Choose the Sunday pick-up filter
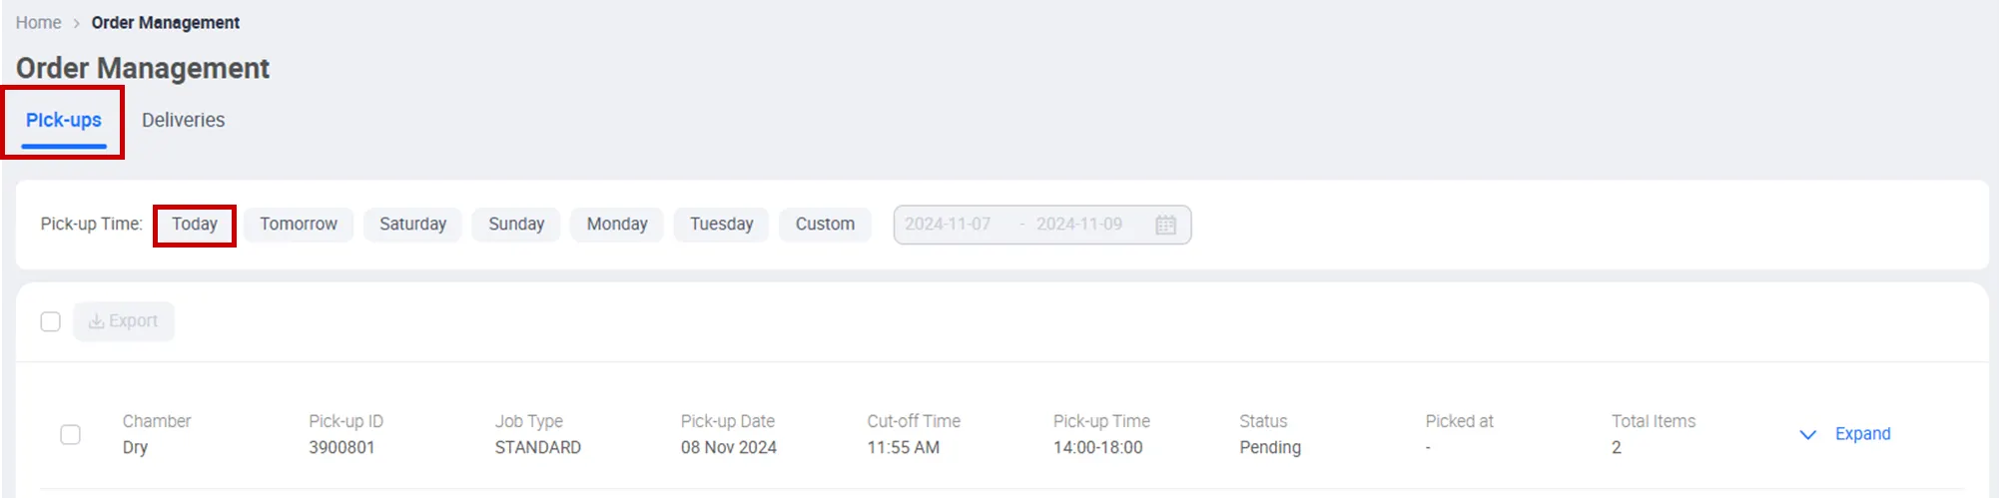1999x498 pixels. (516, 225)
